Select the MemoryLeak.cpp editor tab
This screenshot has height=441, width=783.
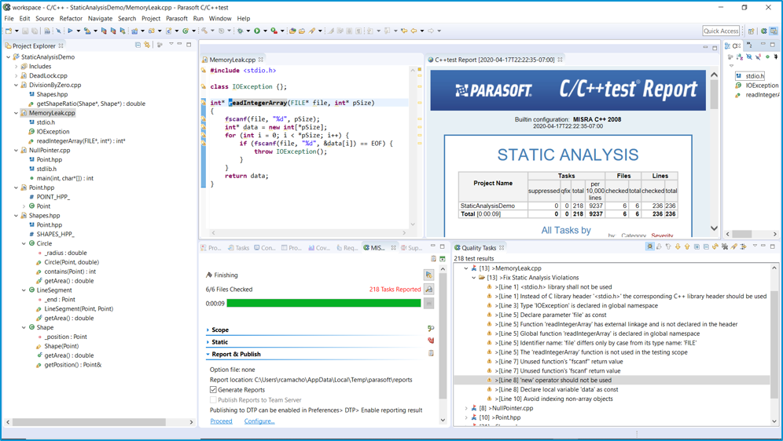tap(232, 60)
